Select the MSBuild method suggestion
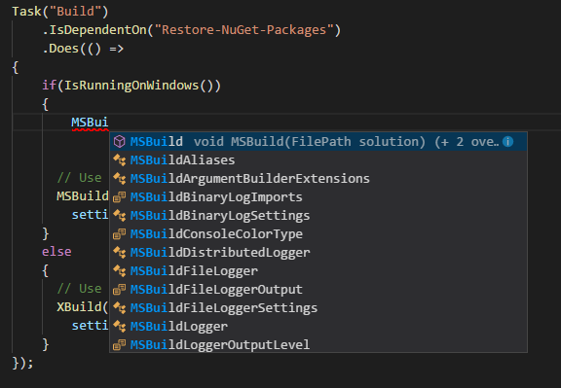 318,141
